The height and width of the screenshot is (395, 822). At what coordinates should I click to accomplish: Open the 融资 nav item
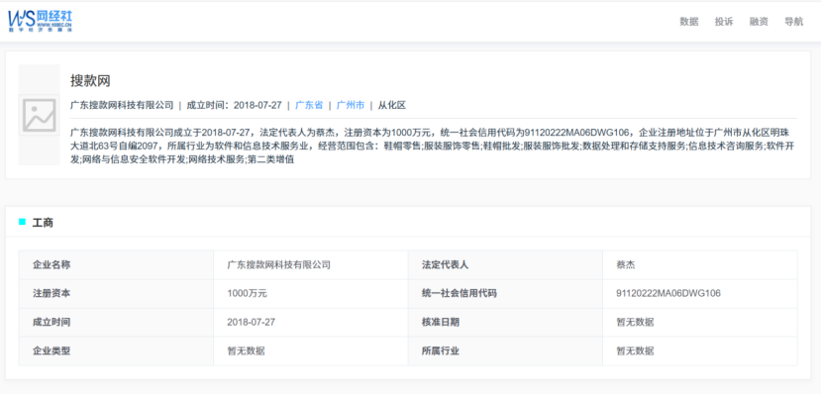point(759,22)
